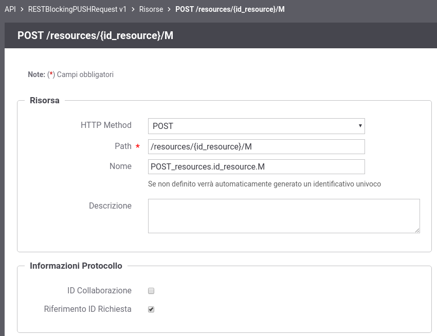This screenshot has width=437, height=336.
Task: Uncheck the Riferimento ID Richiesta checkbox
Action: [x=151, y=309]
